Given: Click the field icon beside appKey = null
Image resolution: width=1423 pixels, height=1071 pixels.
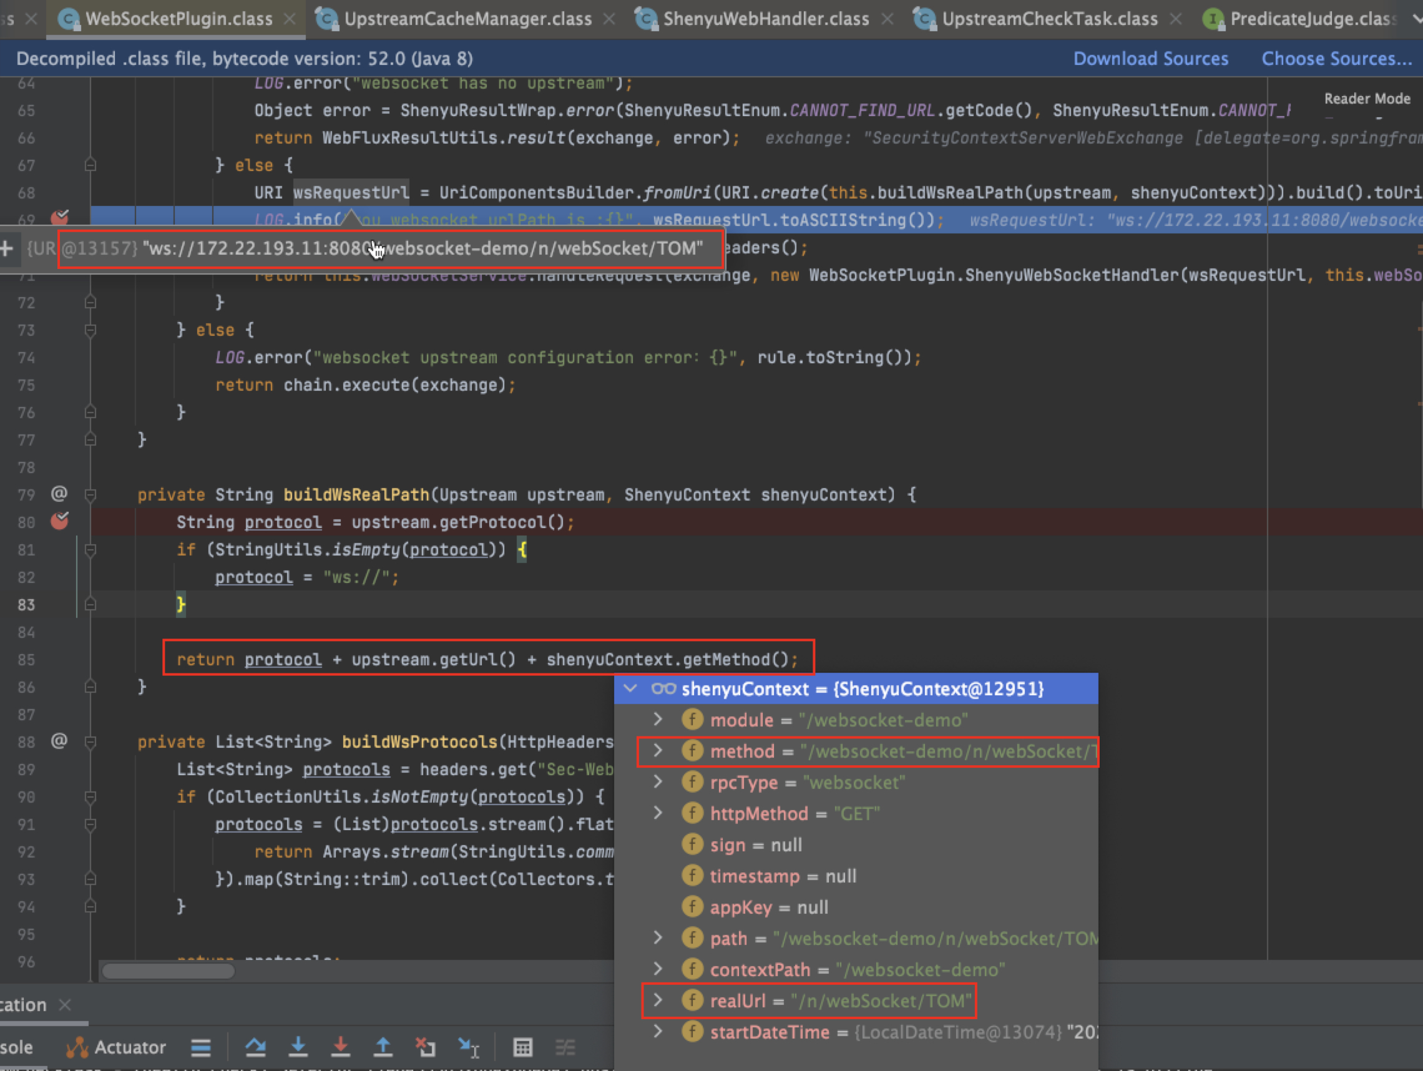Looking at the screenshot, I should point(692,907).
